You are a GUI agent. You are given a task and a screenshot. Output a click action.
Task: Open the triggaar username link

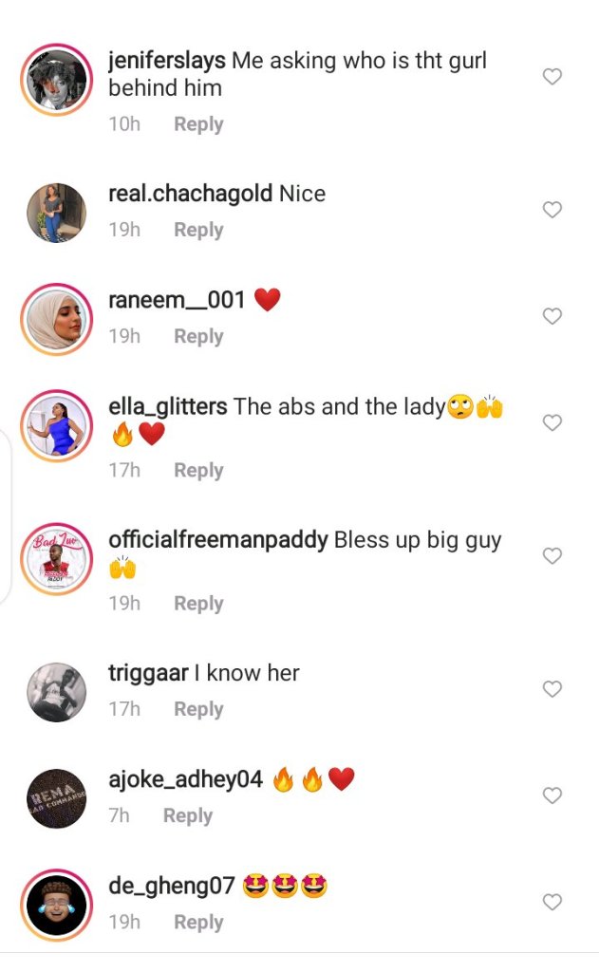[x=148, y=673]
